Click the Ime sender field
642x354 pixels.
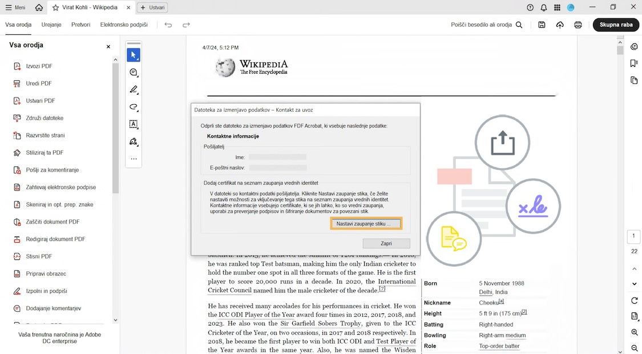point(277,157)
